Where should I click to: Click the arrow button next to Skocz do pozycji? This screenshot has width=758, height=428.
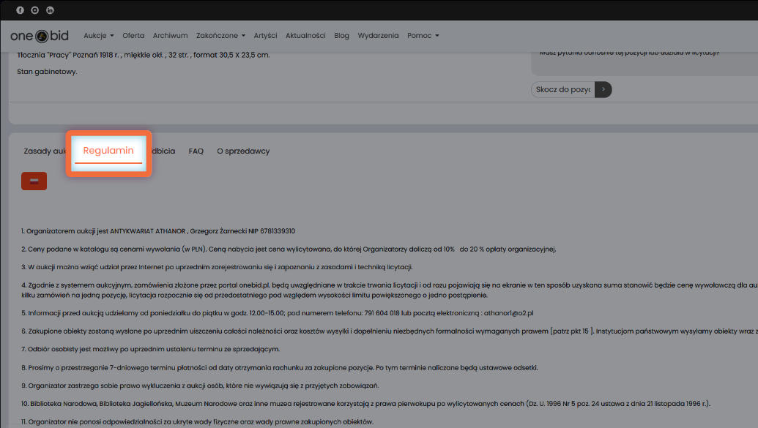point(603,89)
